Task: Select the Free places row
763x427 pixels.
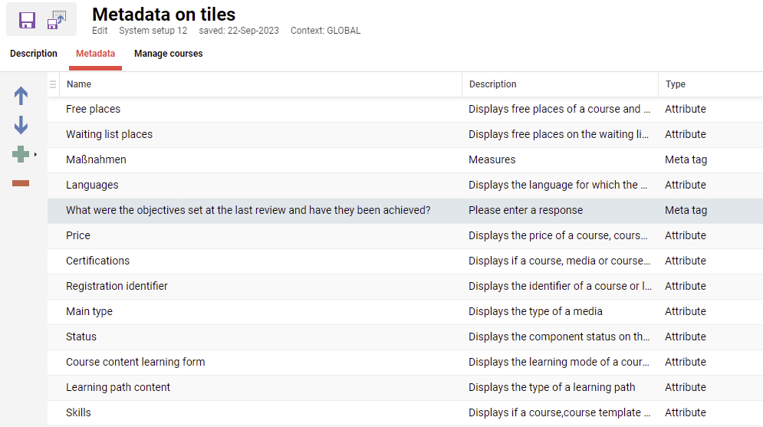Action: click(x=93, y=109)
